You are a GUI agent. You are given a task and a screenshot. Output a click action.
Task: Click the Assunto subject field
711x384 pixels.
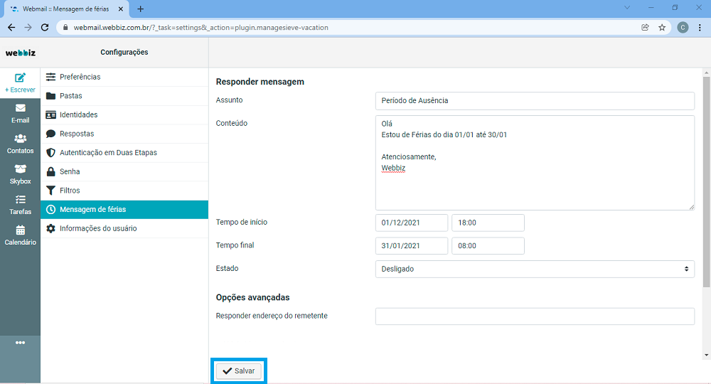tap(534, 101)
